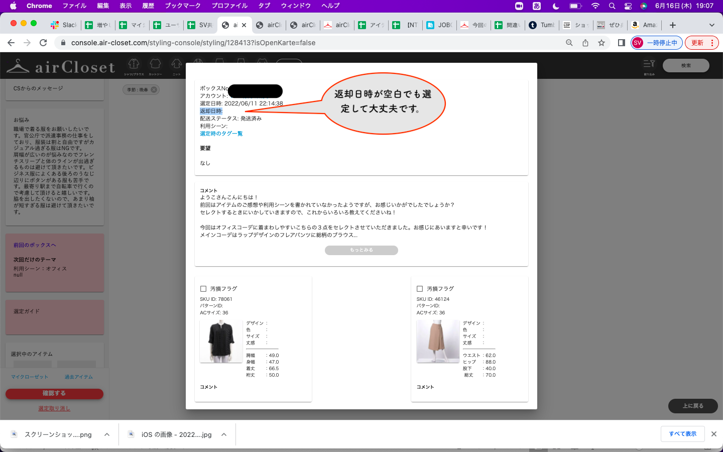
Task: Remove the 季節:晩春 filter chip
Action: coord(154,90)
